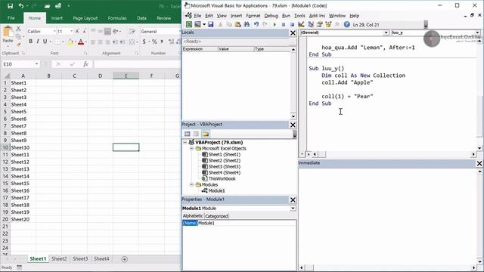Switch to the Page Layout ribbon tab
The image size is (484, 272).
85,18
